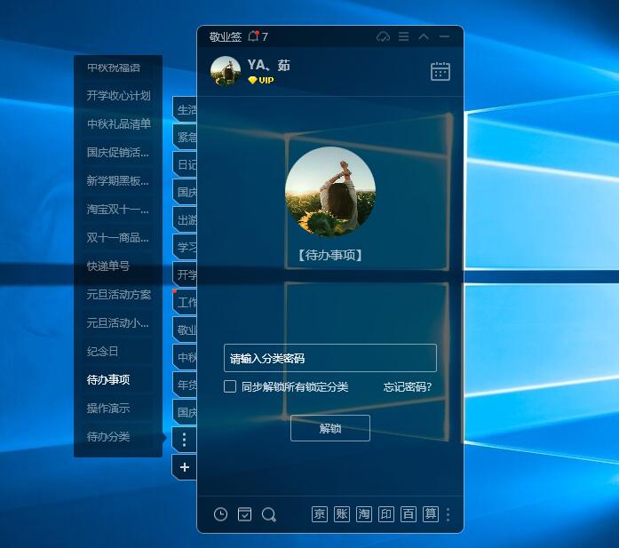Select 操作演示 in the category list
Screen dimensions: 619x548
click(118, 409)
